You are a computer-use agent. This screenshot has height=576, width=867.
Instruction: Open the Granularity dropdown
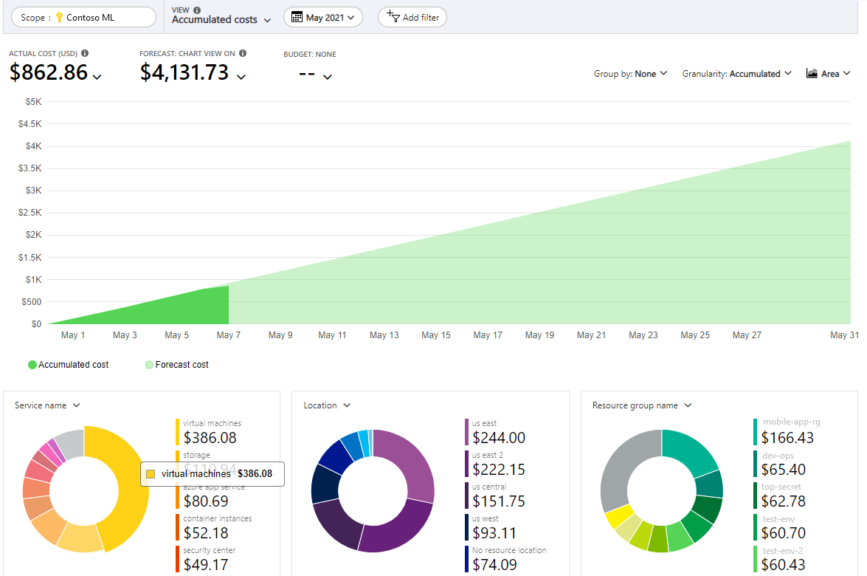[x=736, y=74]
